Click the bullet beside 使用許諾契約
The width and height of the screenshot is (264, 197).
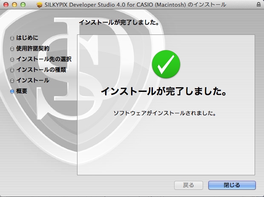pyautogui.click(x=12, y=49)
